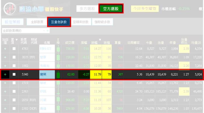The width and height of the screenshot is (204, 113).
Task: Select the 全部股票 filter tab
Action: (37, 22)
